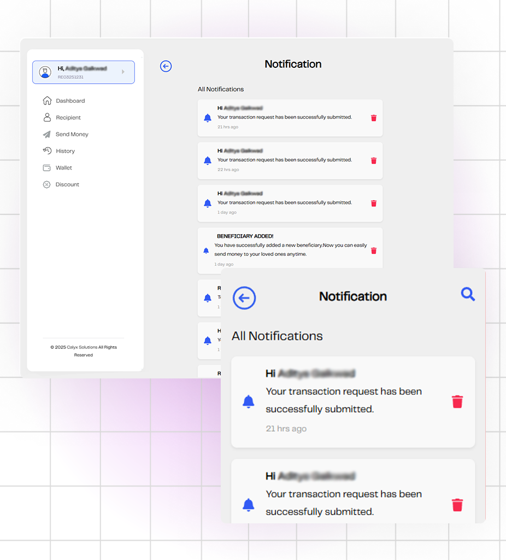This screenshot has width=506, height=560.
Task: Click the mobile 21 hrs ago timestamp
Action: click(286, 429)
